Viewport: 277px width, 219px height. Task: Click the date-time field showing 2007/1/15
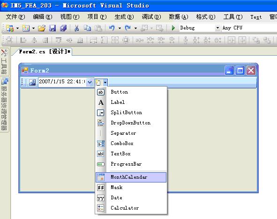62,82
